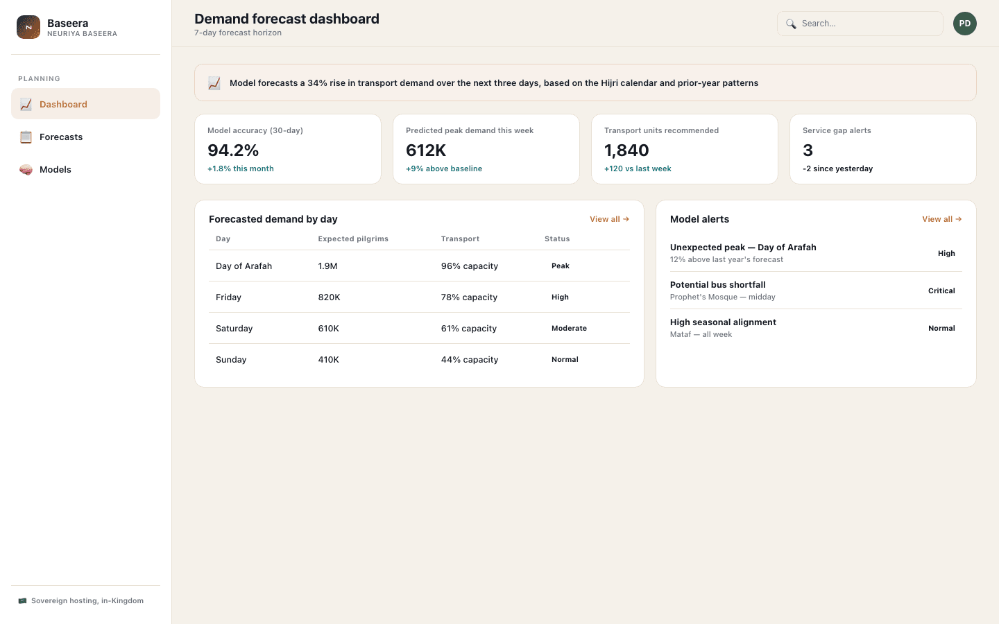Image resolution: width=999 pixels, height=624 pixels.
Task: Open Potential bus shortfall alert
Action: pyautogui.click(x=816, y=291)
